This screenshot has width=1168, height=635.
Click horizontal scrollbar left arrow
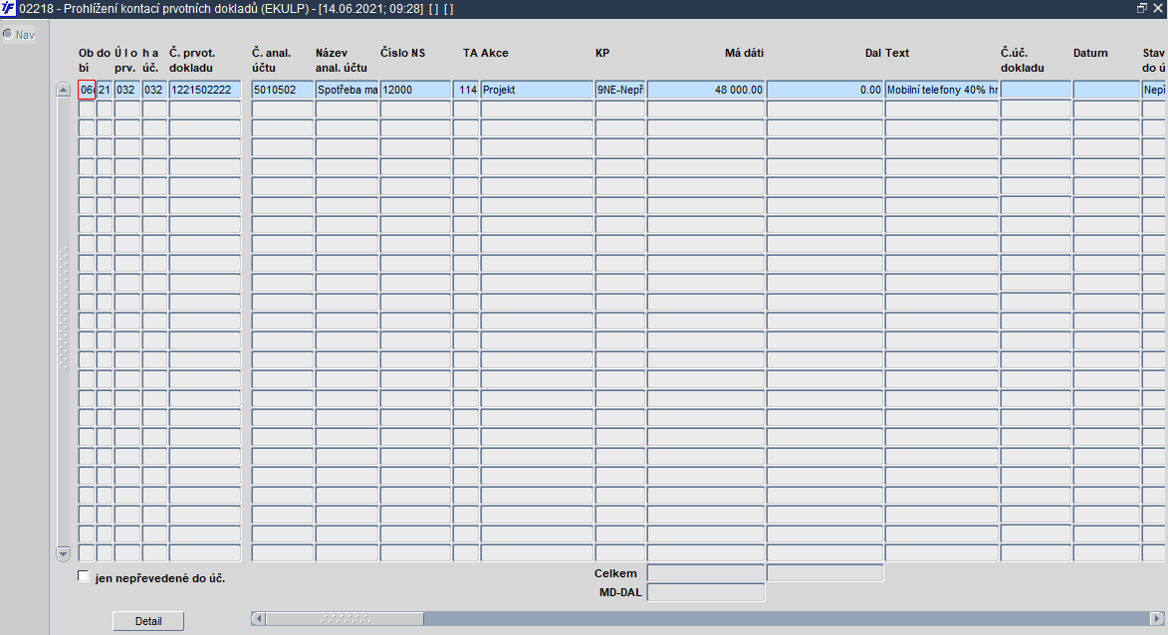pos(258,619)
